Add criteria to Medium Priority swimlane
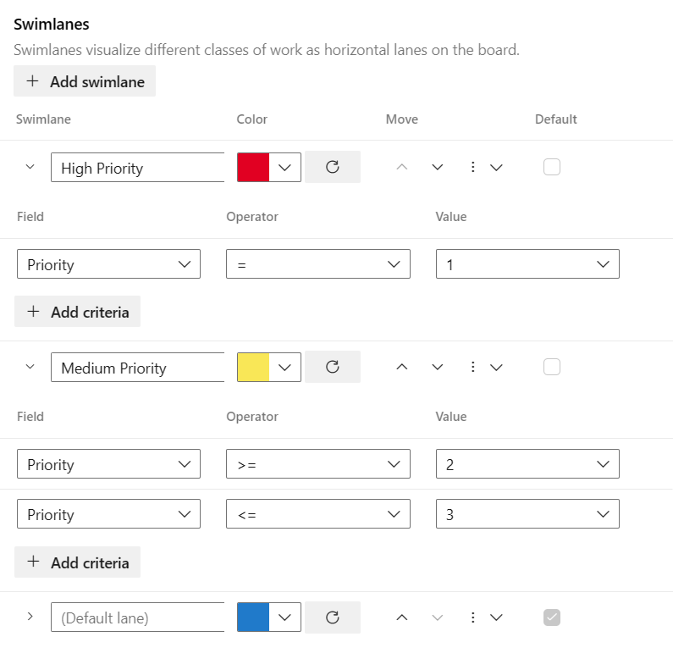The height and width of the screenshot is (659, 673). [x=78, y=562]
